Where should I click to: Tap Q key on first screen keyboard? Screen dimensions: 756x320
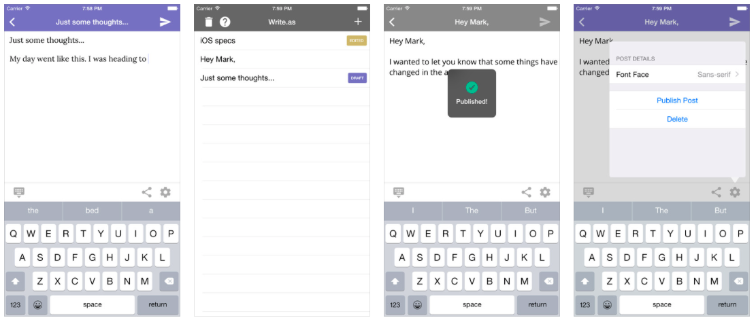(14, 234)
